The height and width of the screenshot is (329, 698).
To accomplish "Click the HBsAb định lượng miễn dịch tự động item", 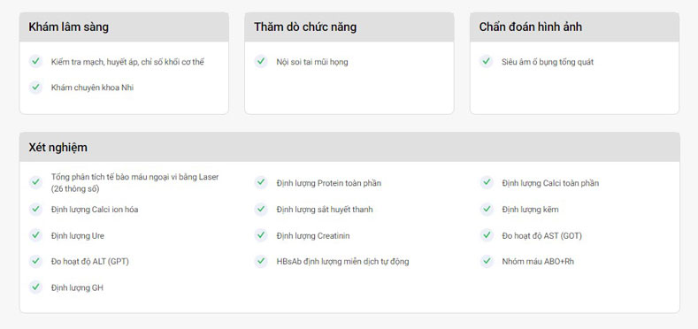I will coord(342,262).
